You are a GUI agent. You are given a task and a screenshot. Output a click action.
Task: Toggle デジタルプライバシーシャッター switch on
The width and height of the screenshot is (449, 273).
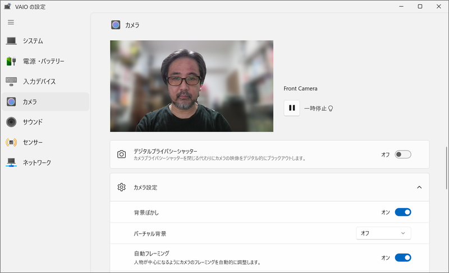click(x=403, y=154)
